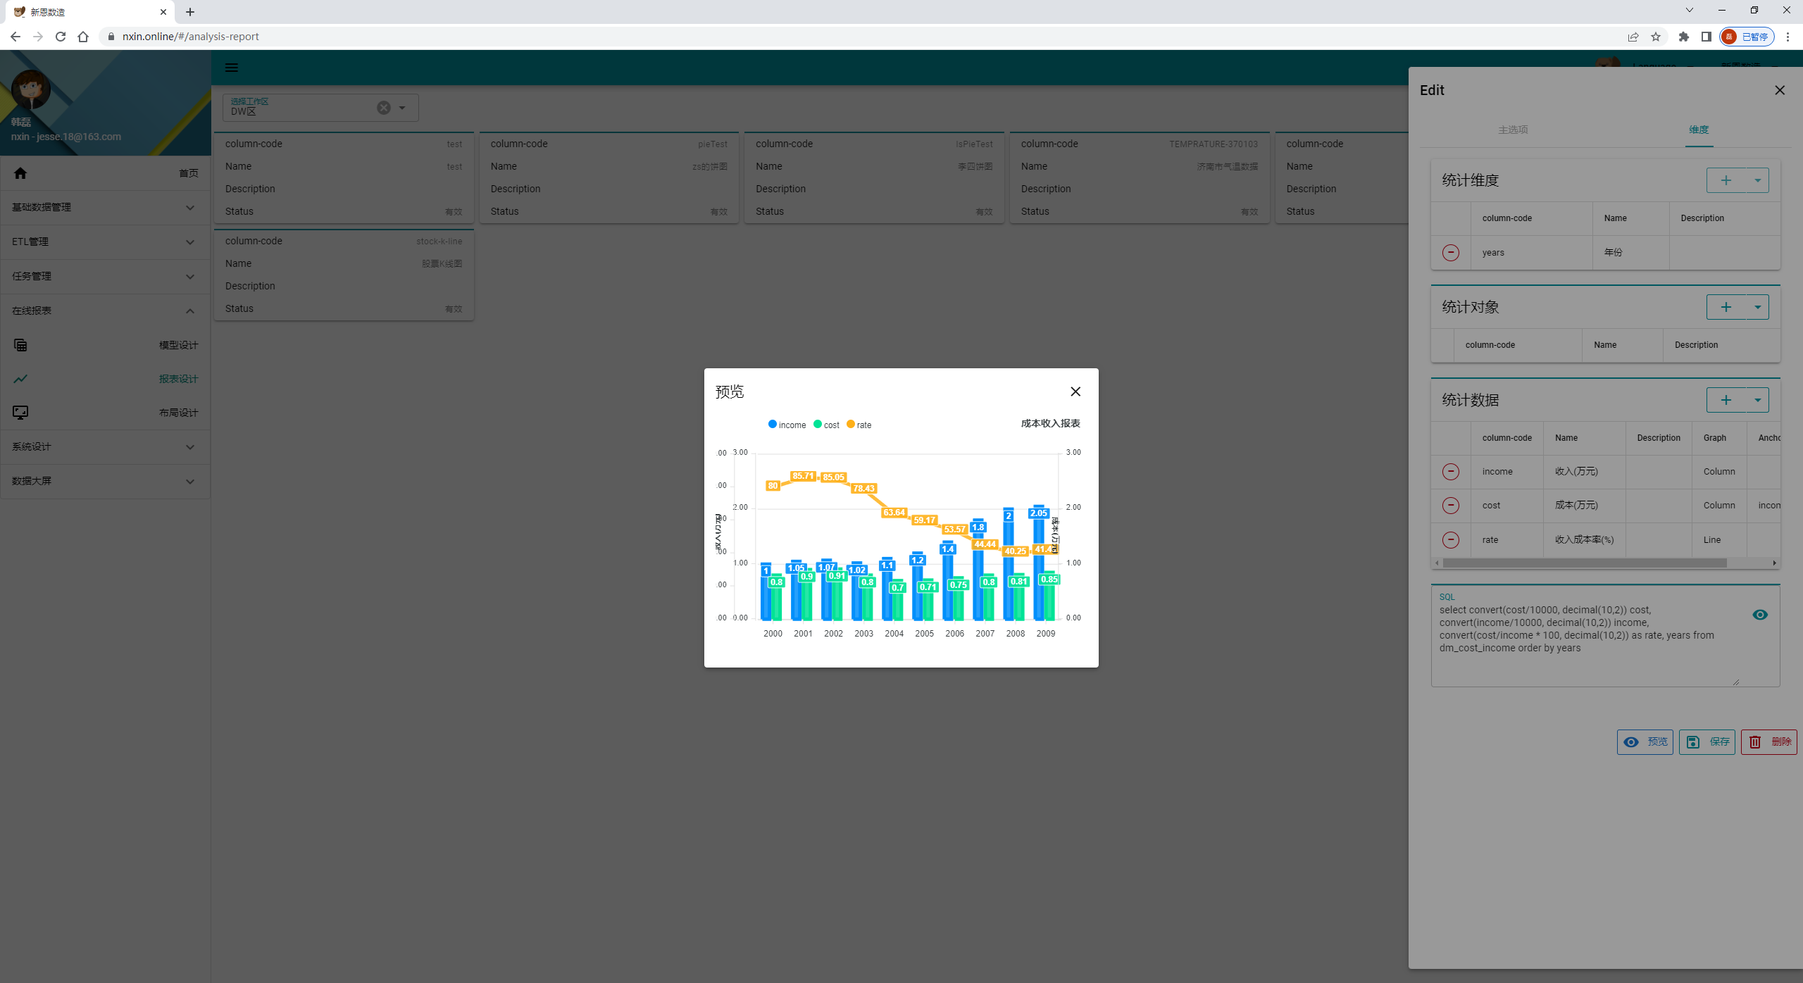Remove the years dimension row
This screenshot has width=1803, height=983.
[1450, 253]
